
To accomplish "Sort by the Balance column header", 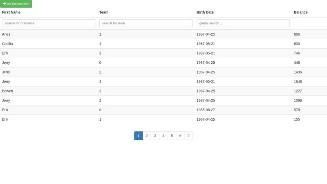I will (300, 12).
